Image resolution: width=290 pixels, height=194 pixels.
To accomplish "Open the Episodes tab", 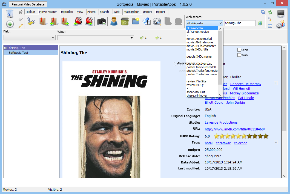I will [67, 12].
